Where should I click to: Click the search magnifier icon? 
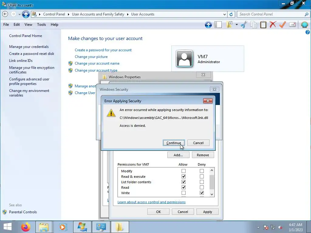click(x=306, y=14)
